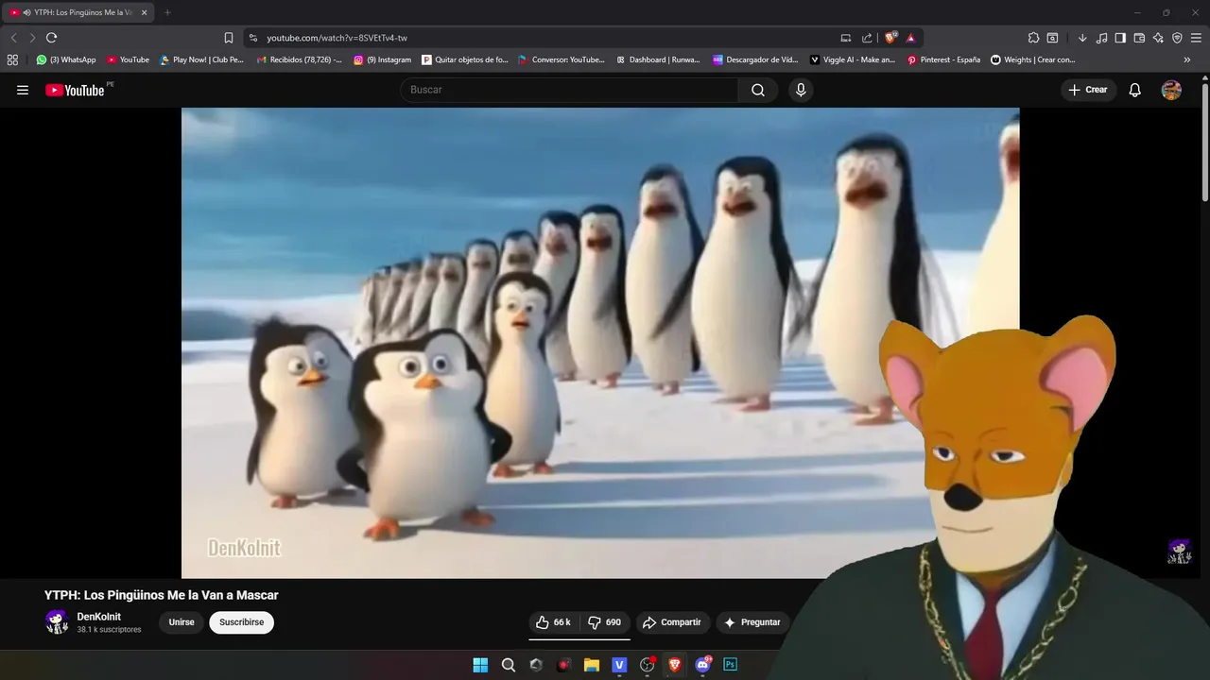This screenshot has width=1210, height=680.
Task: Close the YTPH video tab
Action: click(x=144, y=12)
